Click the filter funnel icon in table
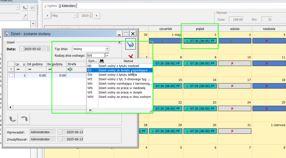Screen dimensions: 286x158 [11, 69]
